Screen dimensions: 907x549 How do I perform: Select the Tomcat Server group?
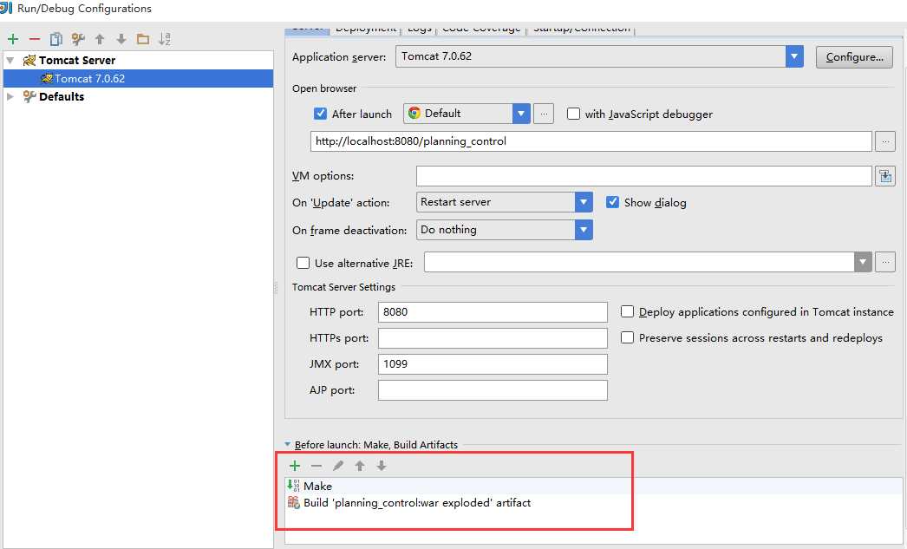coord(77,60)
